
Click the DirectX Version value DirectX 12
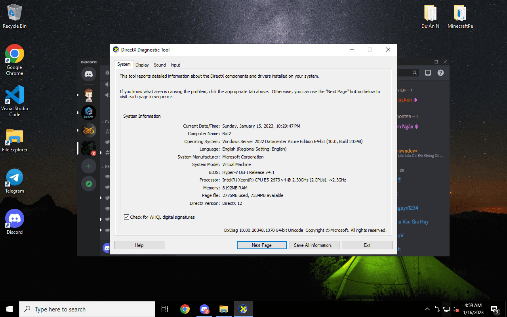pyautogui.click(x=232, y=203)
